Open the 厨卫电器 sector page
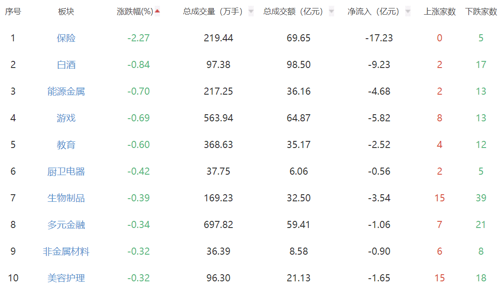 [66, 172]
